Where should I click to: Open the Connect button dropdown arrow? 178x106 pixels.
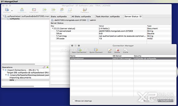tap(12, 11)
